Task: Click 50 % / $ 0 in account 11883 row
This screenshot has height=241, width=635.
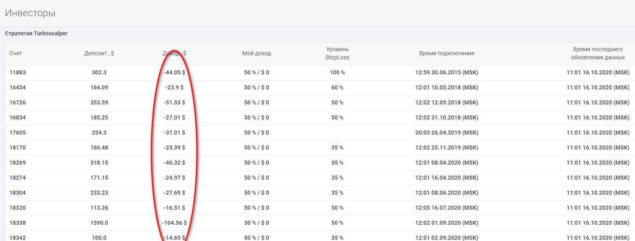Action: 256,72
